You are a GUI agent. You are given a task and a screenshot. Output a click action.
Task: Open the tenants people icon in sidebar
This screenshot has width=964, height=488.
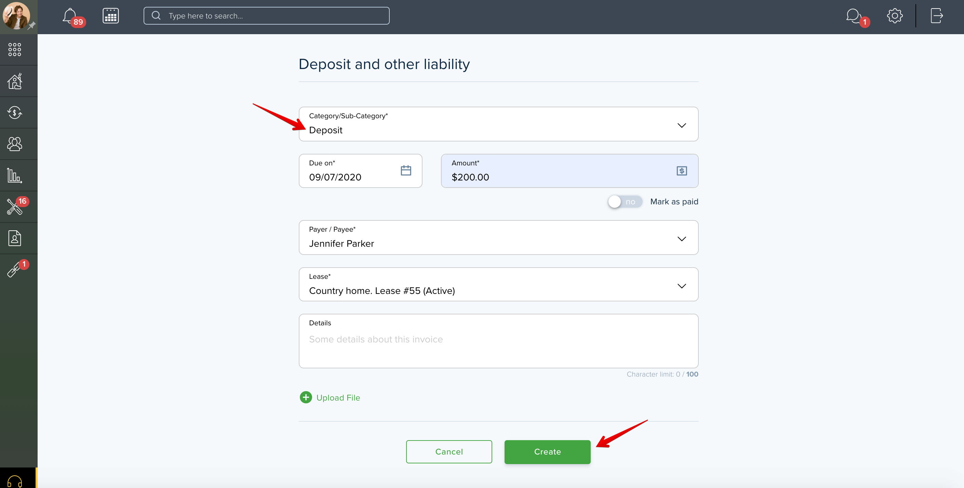point(15,144)
